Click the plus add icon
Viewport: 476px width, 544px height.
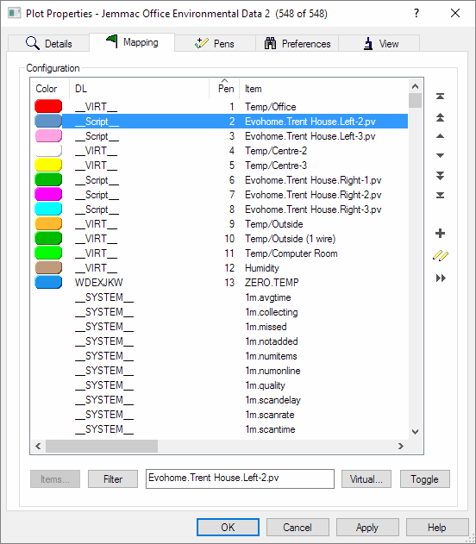point(440,233)
